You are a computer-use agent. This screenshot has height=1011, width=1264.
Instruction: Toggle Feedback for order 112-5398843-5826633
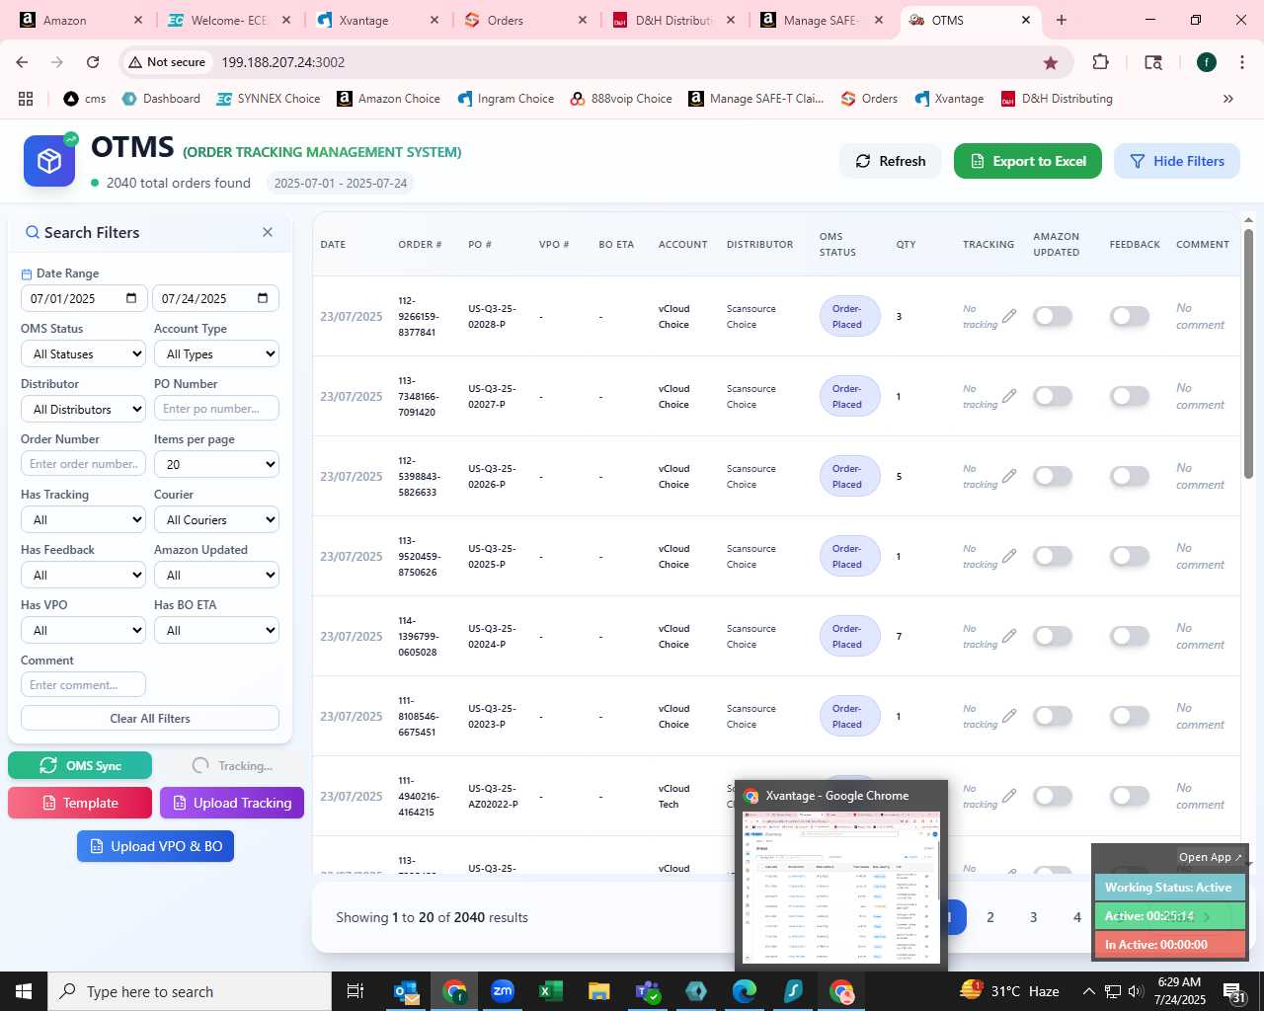pos(1130,476)
